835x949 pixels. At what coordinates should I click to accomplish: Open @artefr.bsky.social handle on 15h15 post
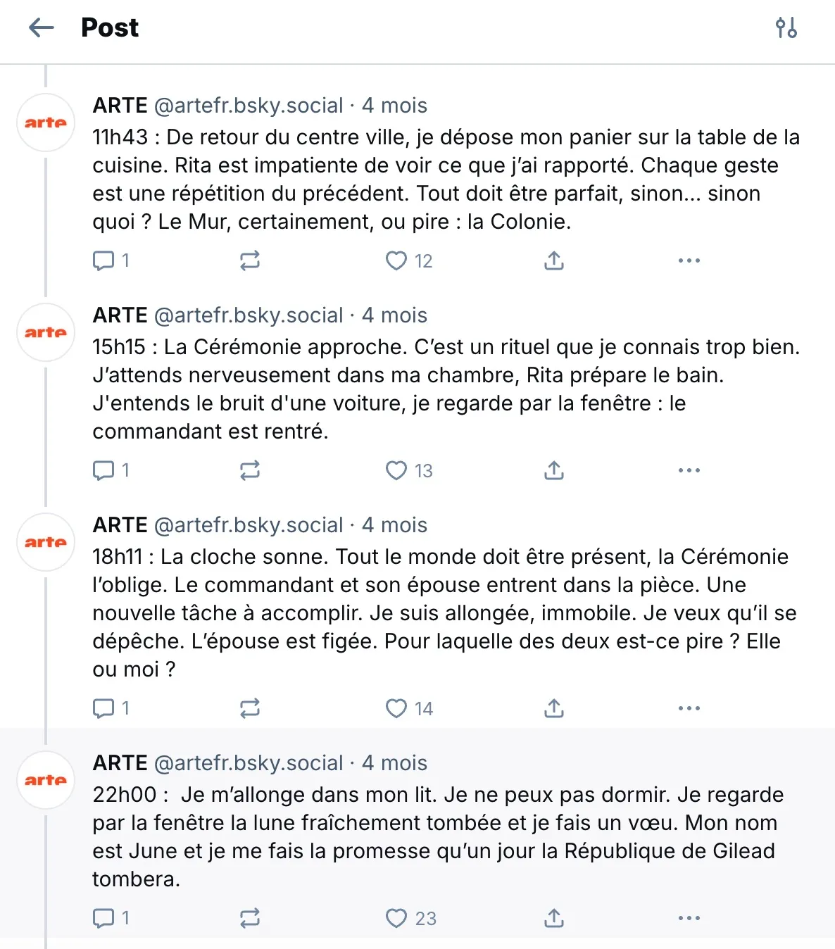click(249, 315)
